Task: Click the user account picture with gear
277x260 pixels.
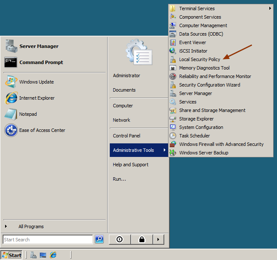Action: 139,52
